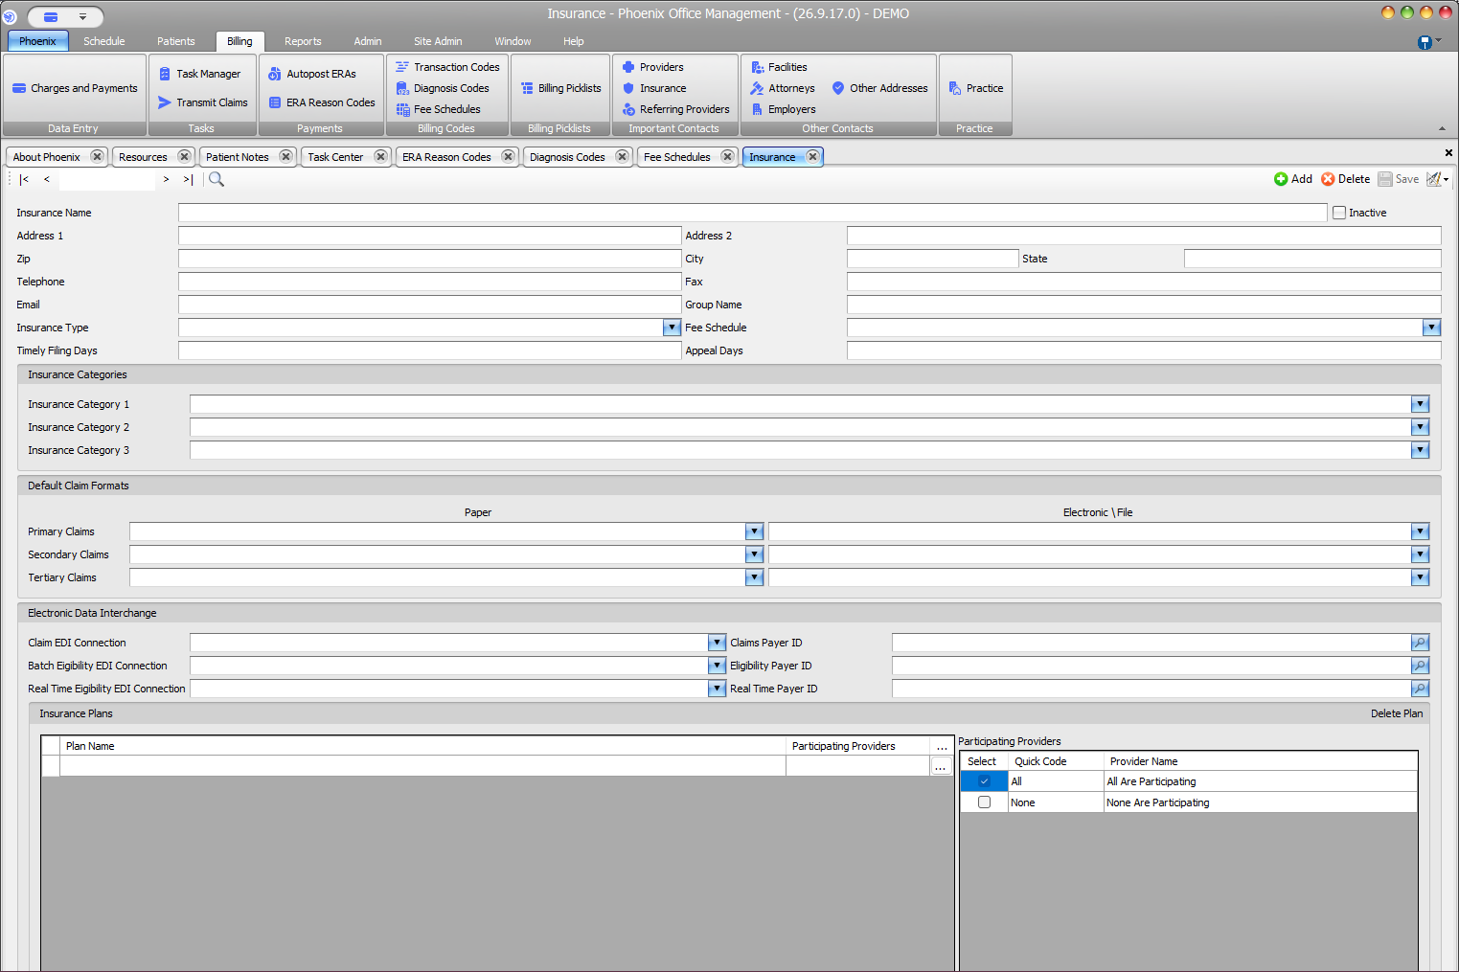Viewport: 1459px width, 972px height.
Task: Open the Providers list
Action: click(x=652, y=67)
